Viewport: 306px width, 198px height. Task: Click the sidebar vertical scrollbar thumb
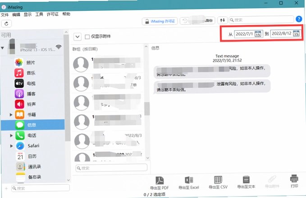click(67, 88)
